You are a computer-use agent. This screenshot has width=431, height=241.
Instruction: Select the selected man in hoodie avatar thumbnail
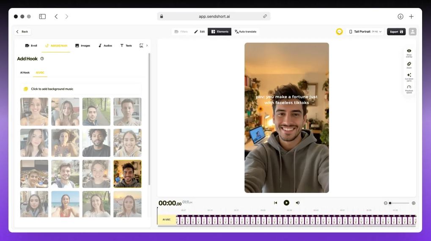point(128,174)
